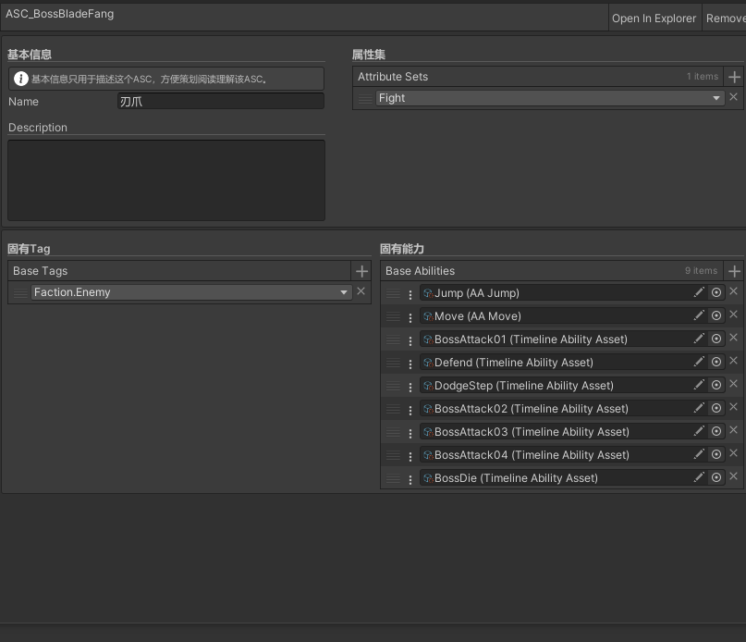Screen dimensions: 746x642
Task: Focus the Description text area
Action: tap(166, 179)
